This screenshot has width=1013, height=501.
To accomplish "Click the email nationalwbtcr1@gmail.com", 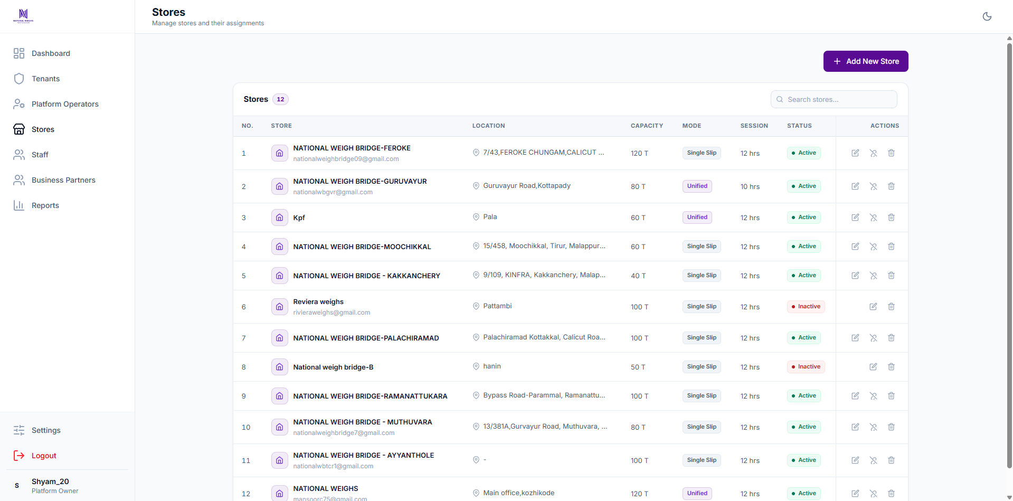I will click(x=333, y=466).
